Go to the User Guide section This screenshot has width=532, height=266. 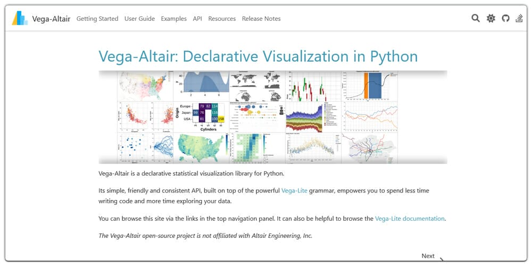[x=139, y=19]
